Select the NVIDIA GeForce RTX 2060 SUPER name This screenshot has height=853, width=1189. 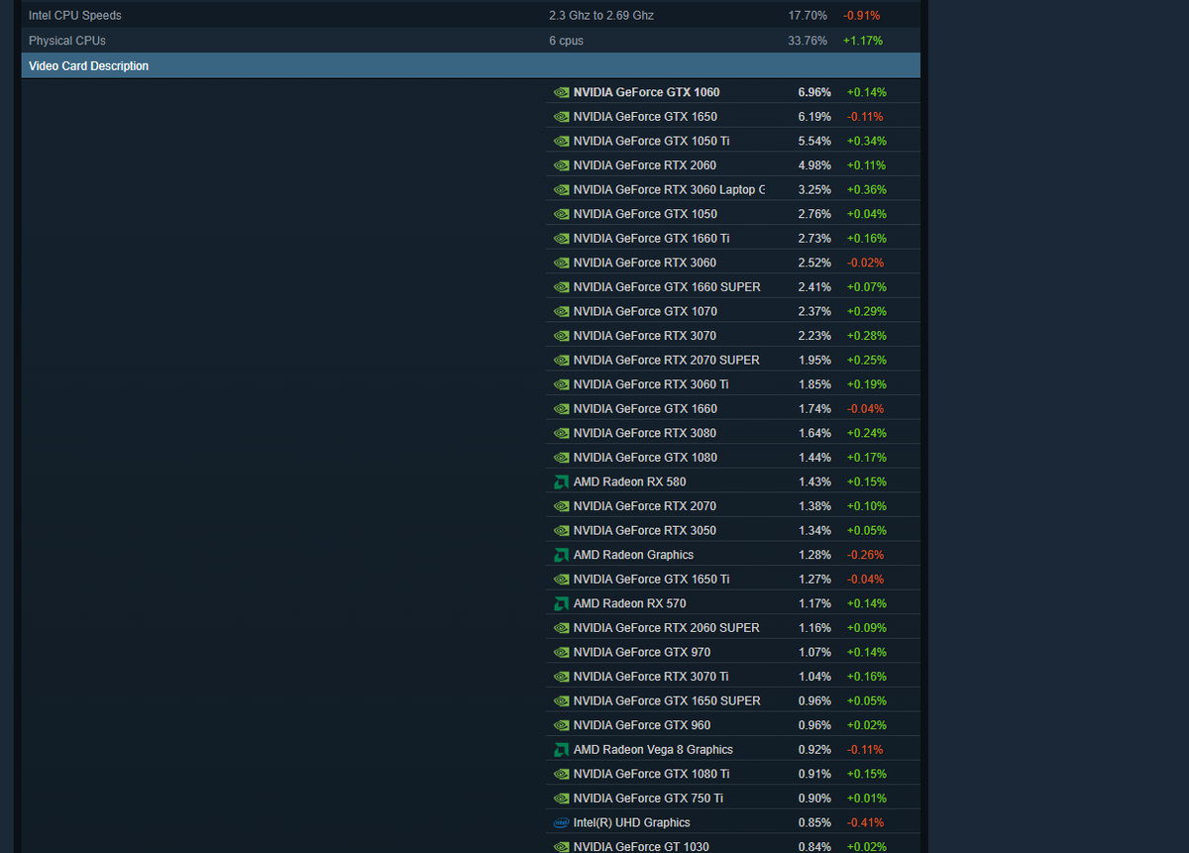point(666,628)
